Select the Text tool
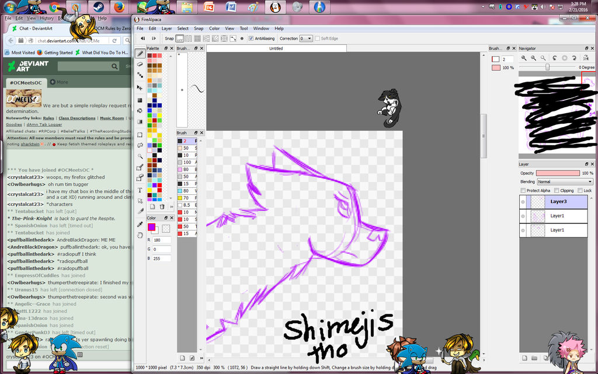 [140, 190]
